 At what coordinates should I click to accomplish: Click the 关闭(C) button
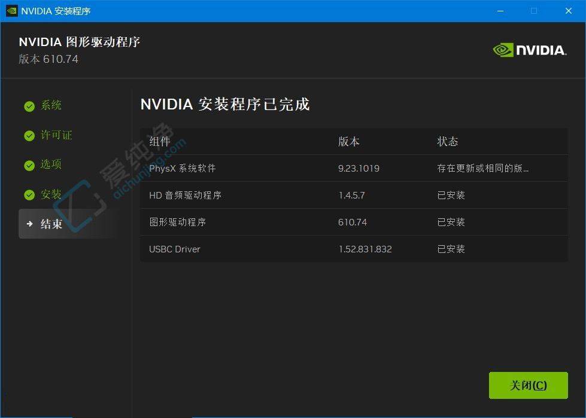(528, 385)
